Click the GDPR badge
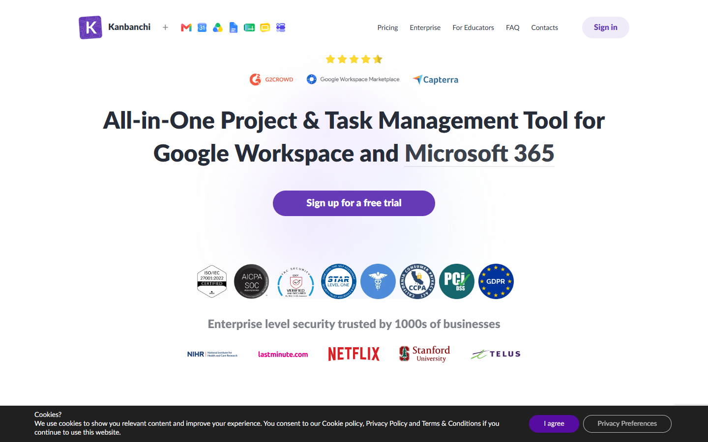The image size is (708, 442). pyautogui.click(x=496, y=281)
